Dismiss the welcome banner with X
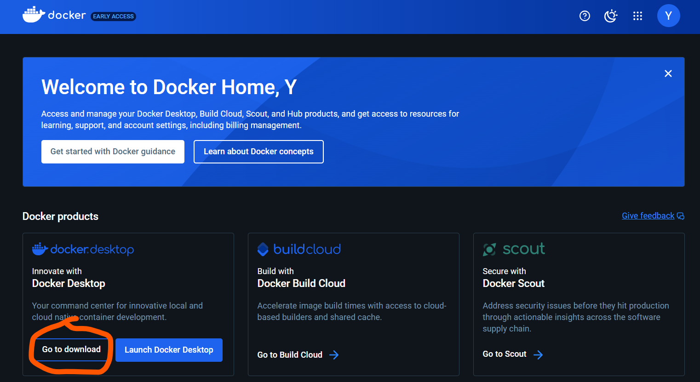Screen dimensions: 700x382 tap(668, 73)
